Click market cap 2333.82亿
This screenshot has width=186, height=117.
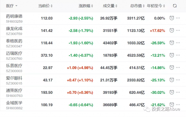click(136, 80)
